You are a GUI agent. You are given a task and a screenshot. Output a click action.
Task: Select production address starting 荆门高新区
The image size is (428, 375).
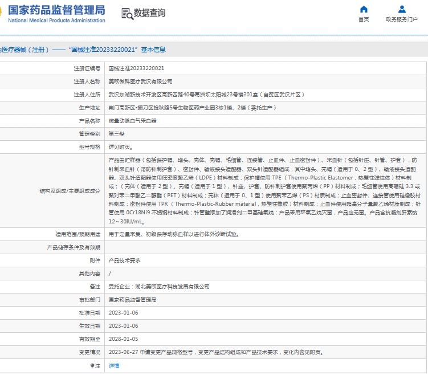point(193,108)
